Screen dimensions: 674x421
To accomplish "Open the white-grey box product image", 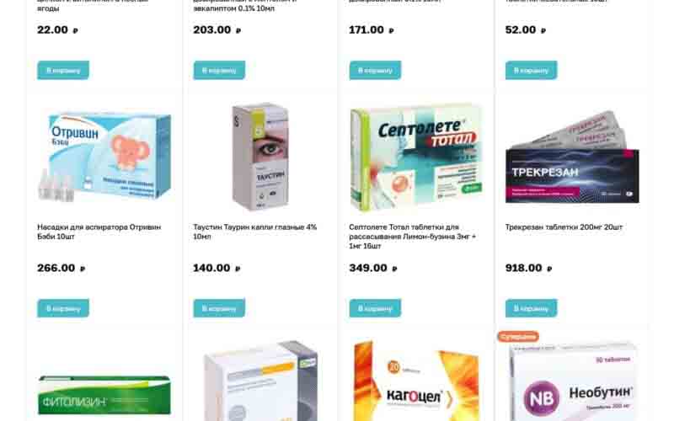I will pyautogui.click(x=260, y=381).
